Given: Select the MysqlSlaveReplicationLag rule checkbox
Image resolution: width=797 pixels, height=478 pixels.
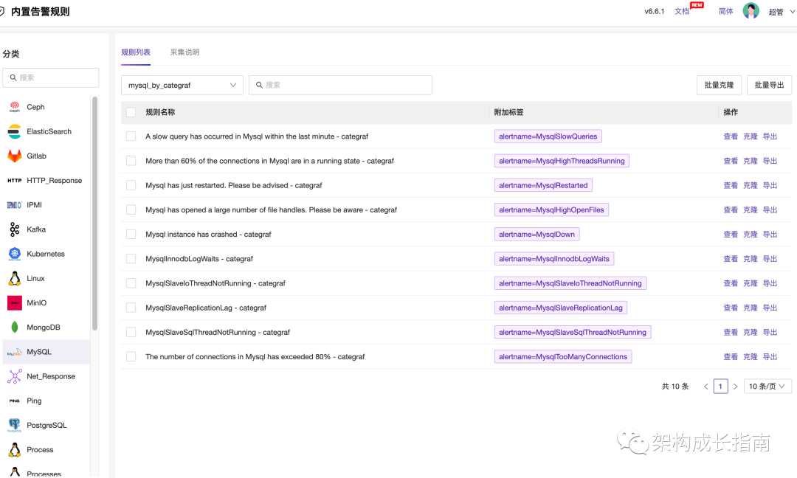Looking at the screenshot, I should [x=131, y=308].
